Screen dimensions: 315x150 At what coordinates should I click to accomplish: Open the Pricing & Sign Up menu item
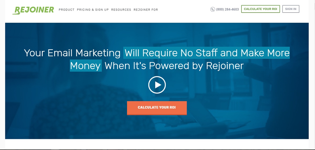pos(93,10)
